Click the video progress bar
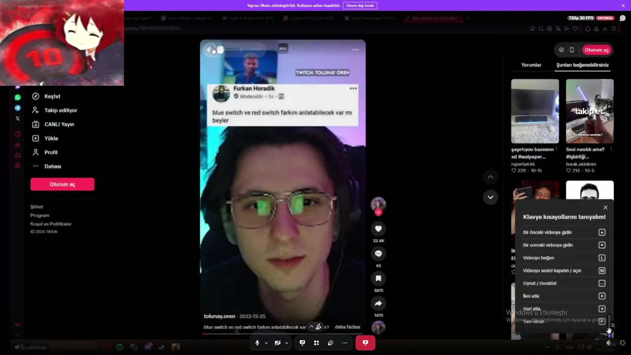 [282, 334]
